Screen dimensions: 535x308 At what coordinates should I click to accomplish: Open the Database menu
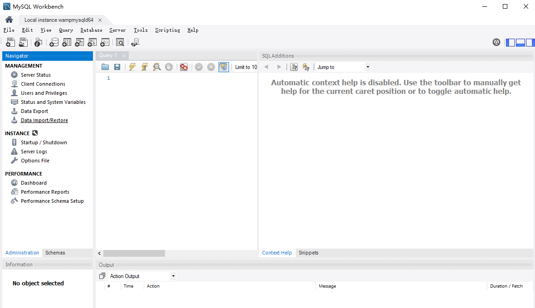tap(91, 30)
